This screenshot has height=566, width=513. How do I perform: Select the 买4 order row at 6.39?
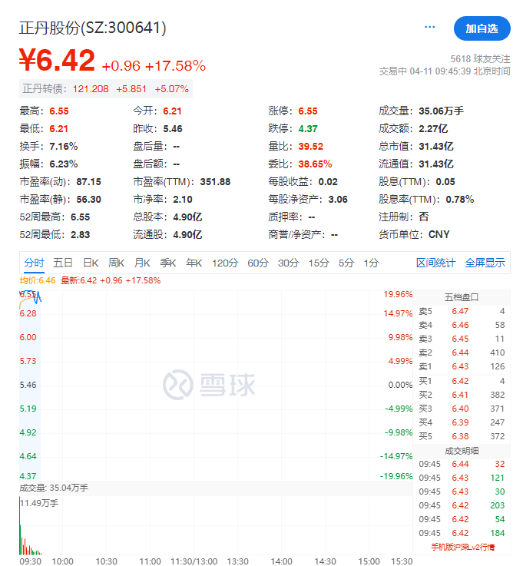462,422
